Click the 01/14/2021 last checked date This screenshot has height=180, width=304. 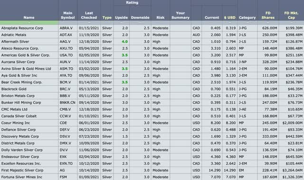89,82
